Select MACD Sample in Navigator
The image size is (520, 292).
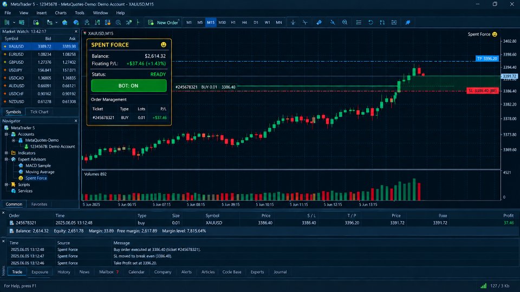pyautogui.click(x=38, y=165)
